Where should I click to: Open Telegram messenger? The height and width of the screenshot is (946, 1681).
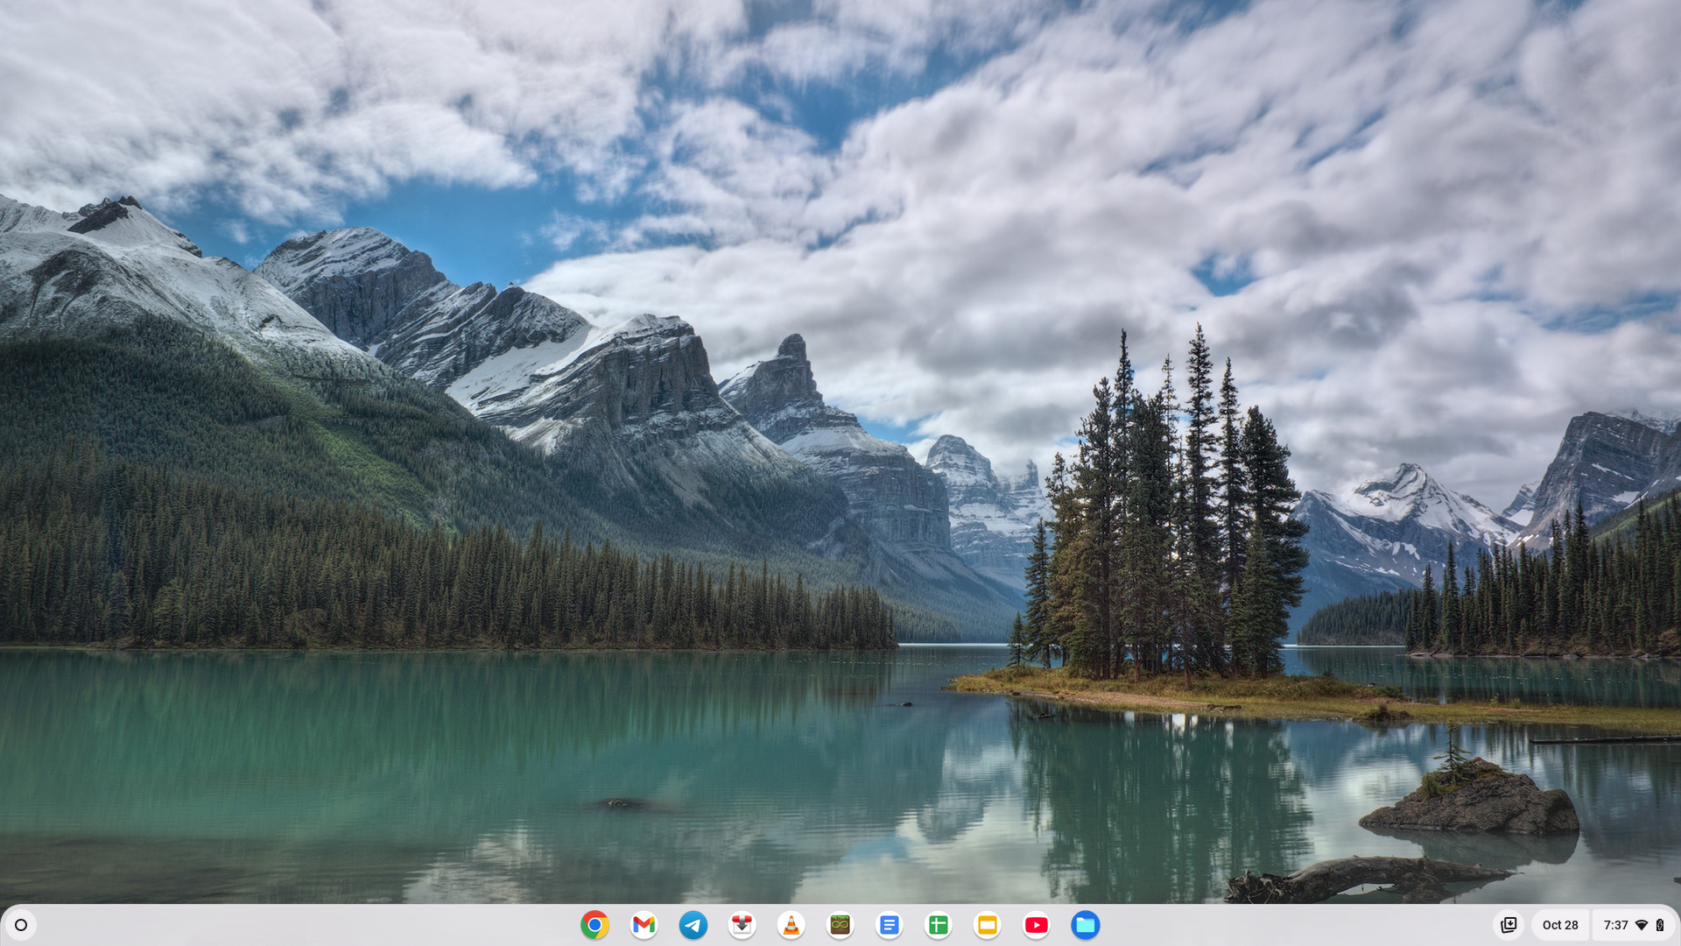(693, 925)
